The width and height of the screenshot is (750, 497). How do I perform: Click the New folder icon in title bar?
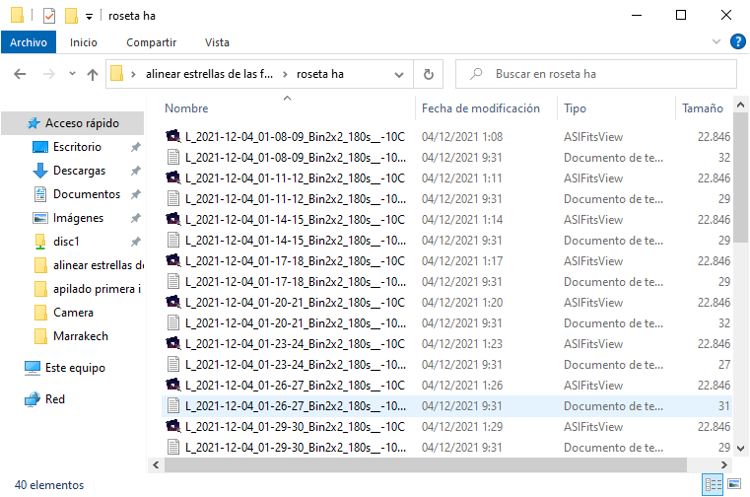[71, 16]
